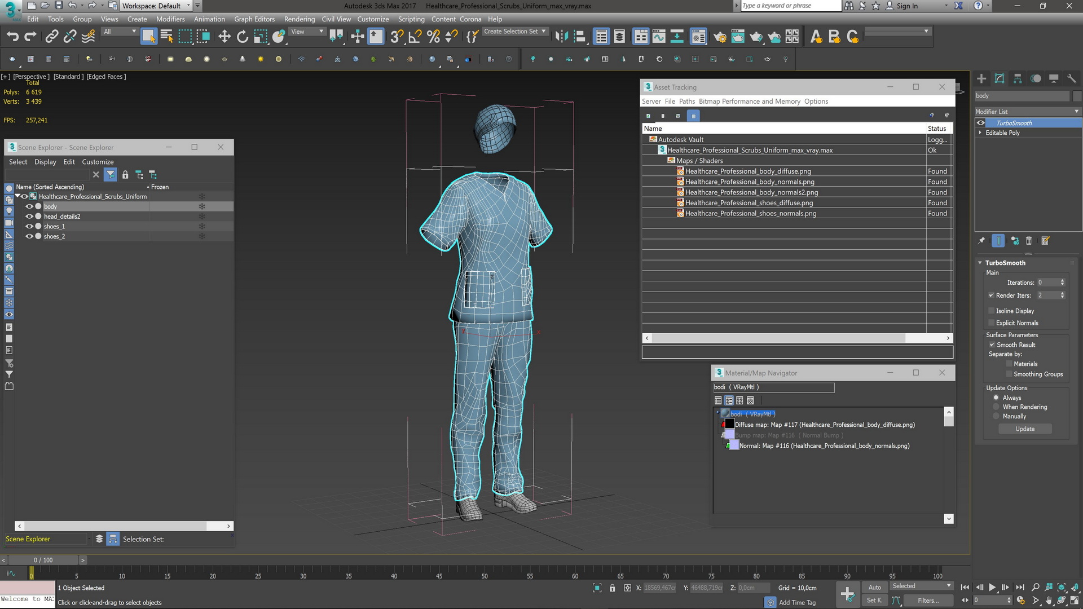Click Remove modifier trash icon
Screen dimensions: 1083x609
click(x=1029, y=241)
